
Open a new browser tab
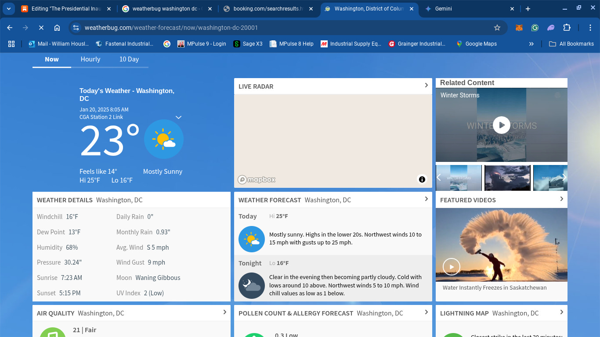click(x=528, y=9)
